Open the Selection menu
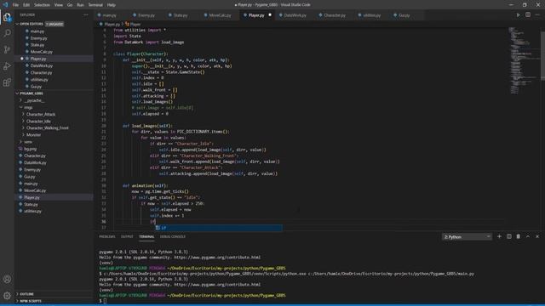The image size is (545, 306). [x=42, y=5]
